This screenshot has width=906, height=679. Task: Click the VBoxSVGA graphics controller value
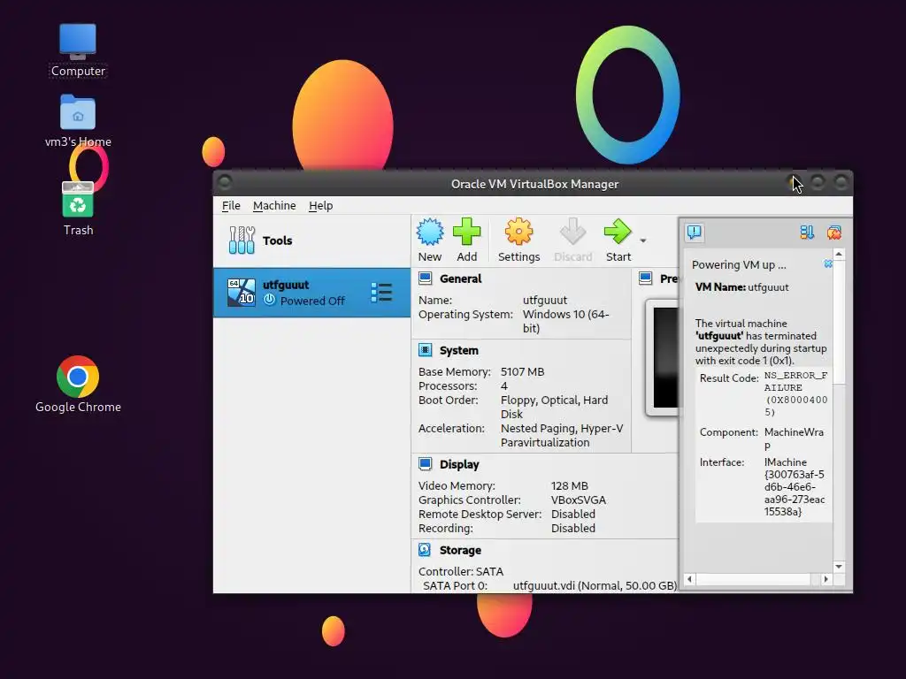579,500
